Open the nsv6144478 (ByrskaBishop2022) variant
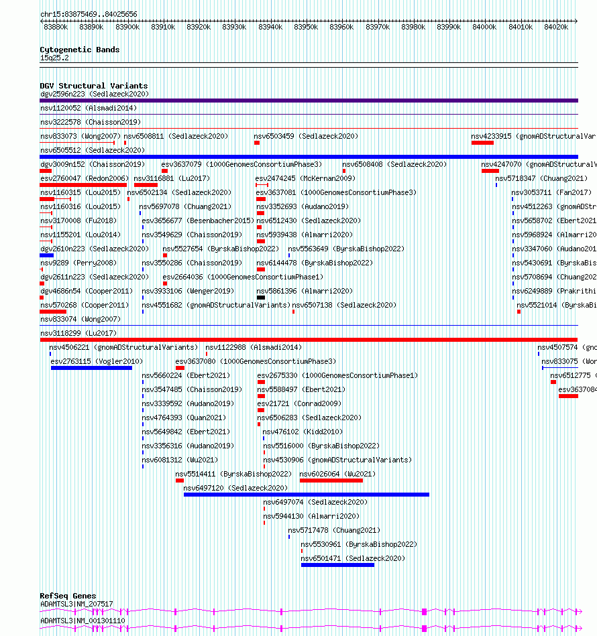597x636 pixels. 315,263
